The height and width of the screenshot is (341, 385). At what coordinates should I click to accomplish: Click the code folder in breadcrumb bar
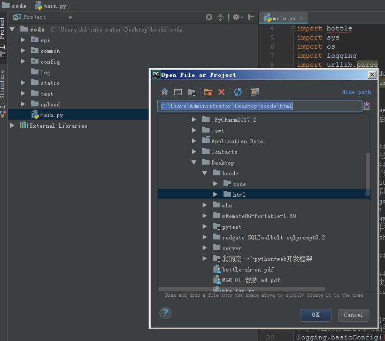[x=14, y=6]
